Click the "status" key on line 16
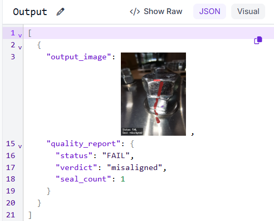The width and height of the screenshot is (274, 221). 74,155
